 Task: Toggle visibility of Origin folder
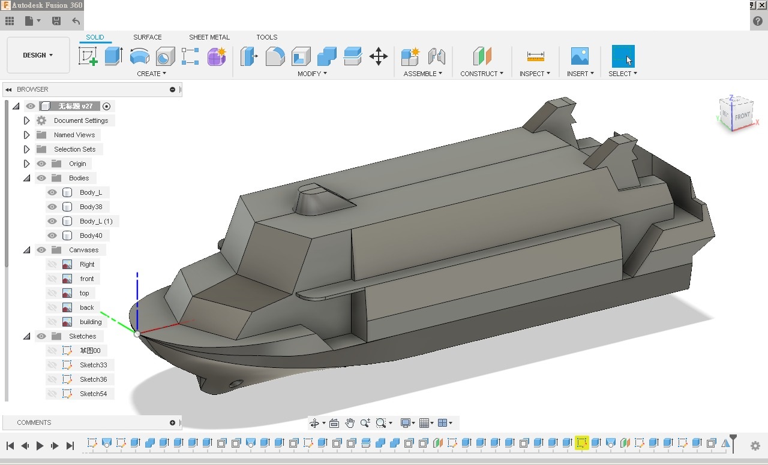[x=41, y=164]
